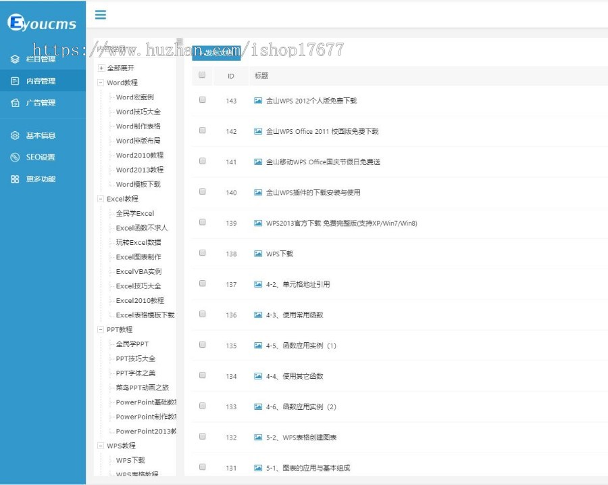Screen dimensions: 608x485
Task: Click image icon of article 141
Action: [x=258, y=162]
